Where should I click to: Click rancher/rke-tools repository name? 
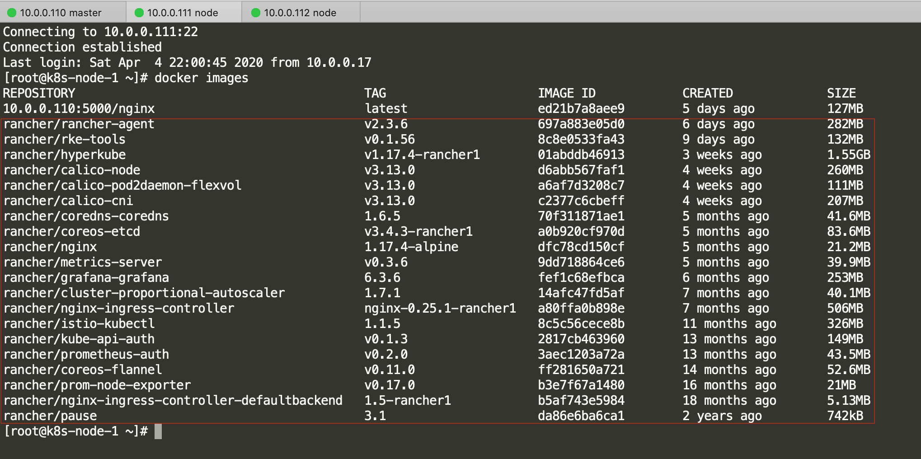click(65, 140)
